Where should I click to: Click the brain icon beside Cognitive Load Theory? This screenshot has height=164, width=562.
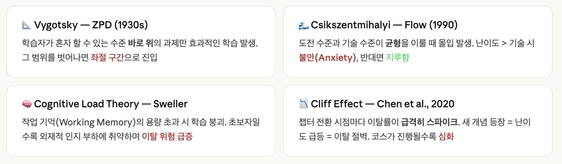[x=27, y=104]
